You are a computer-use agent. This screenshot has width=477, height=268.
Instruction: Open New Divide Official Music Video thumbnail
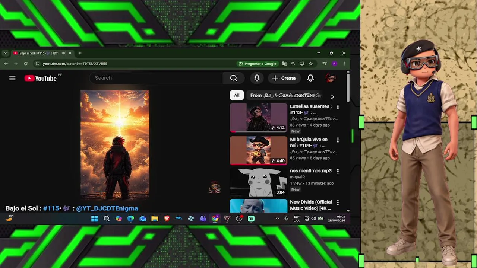pos(259,205)
